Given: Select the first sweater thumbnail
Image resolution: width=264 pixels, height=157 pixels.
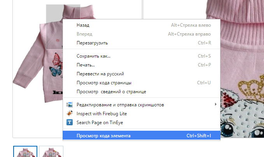Looking at the screenshot, I should point(25,152).
